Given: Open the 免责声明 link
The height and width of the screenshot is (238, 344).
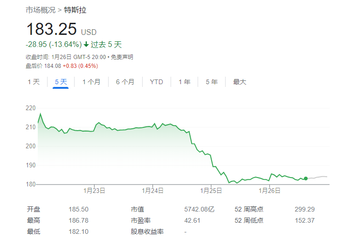Looking at the screenshot, I should [122, 57].
